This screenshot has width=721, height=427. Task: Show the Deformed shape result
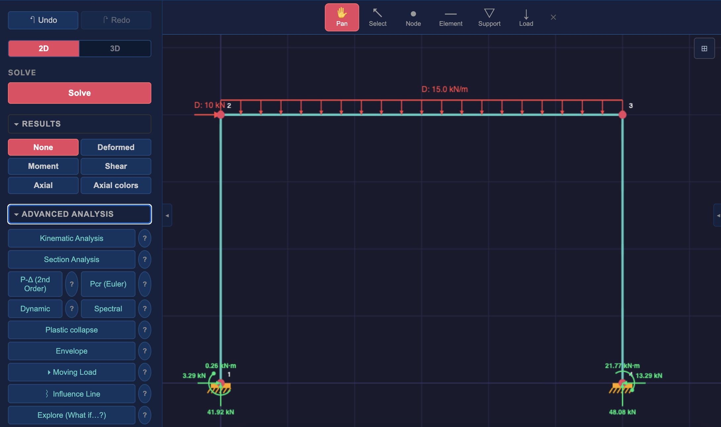116,147
